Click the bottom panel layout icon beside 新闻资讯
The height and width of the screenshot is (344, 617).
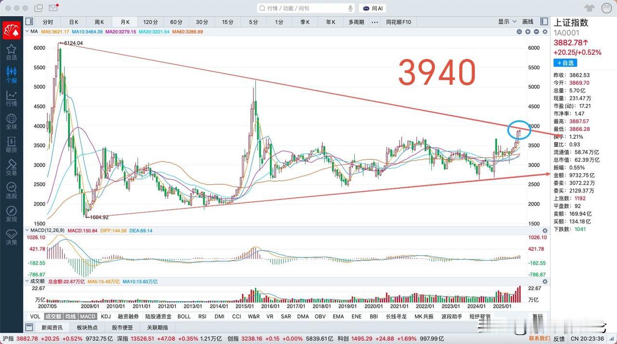point(29,328)
